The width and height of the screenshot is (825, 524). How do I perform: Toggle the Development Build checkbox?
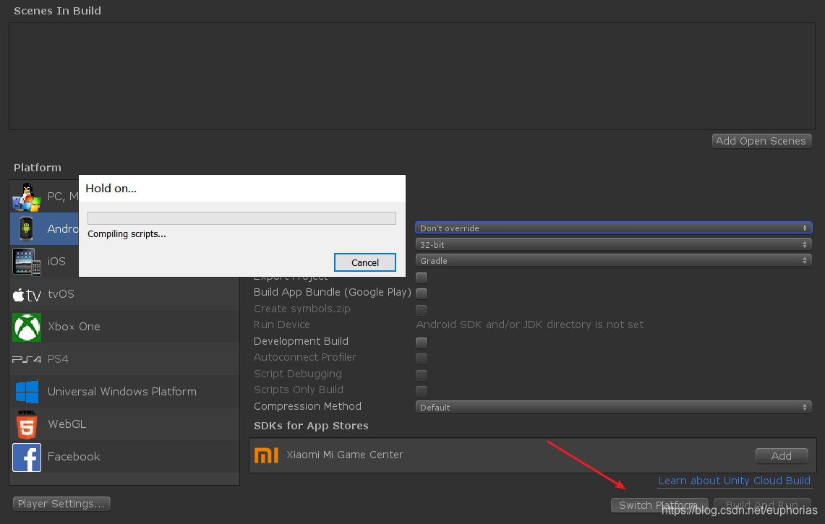coord(421,342)
